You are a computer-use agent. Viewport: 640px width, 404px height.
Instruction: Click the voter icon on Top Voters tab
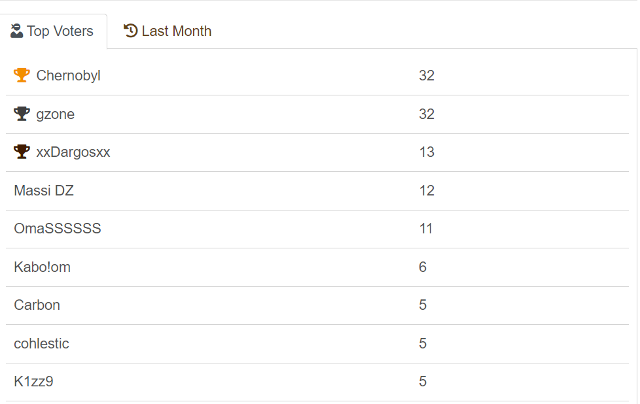(17, 31)
